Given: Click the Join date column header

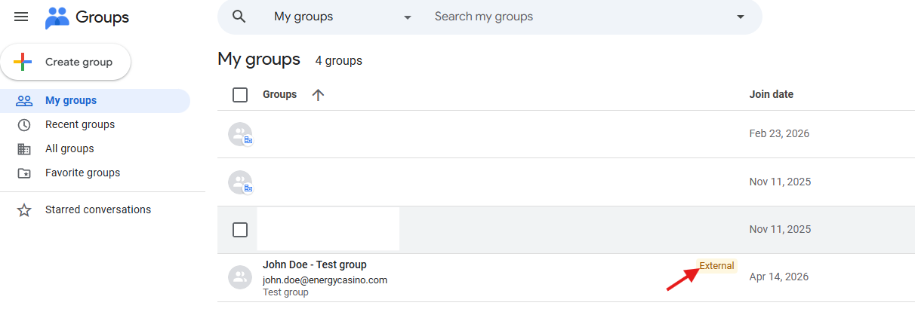Looking at the screenshot, I should [771, 94].
